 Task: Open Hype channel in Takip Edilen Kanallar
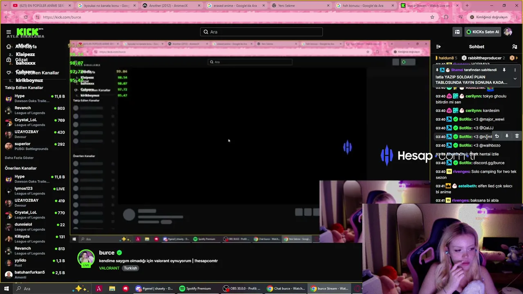(x=35, y=98)
